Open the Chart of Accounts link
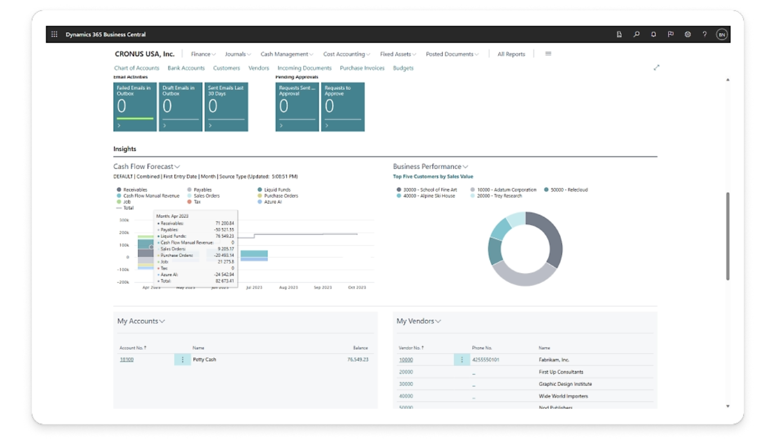 coord(137,68)
